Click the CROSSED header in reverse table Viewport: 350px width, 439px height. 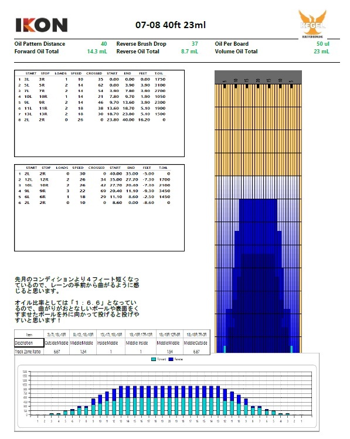(96, 168)
